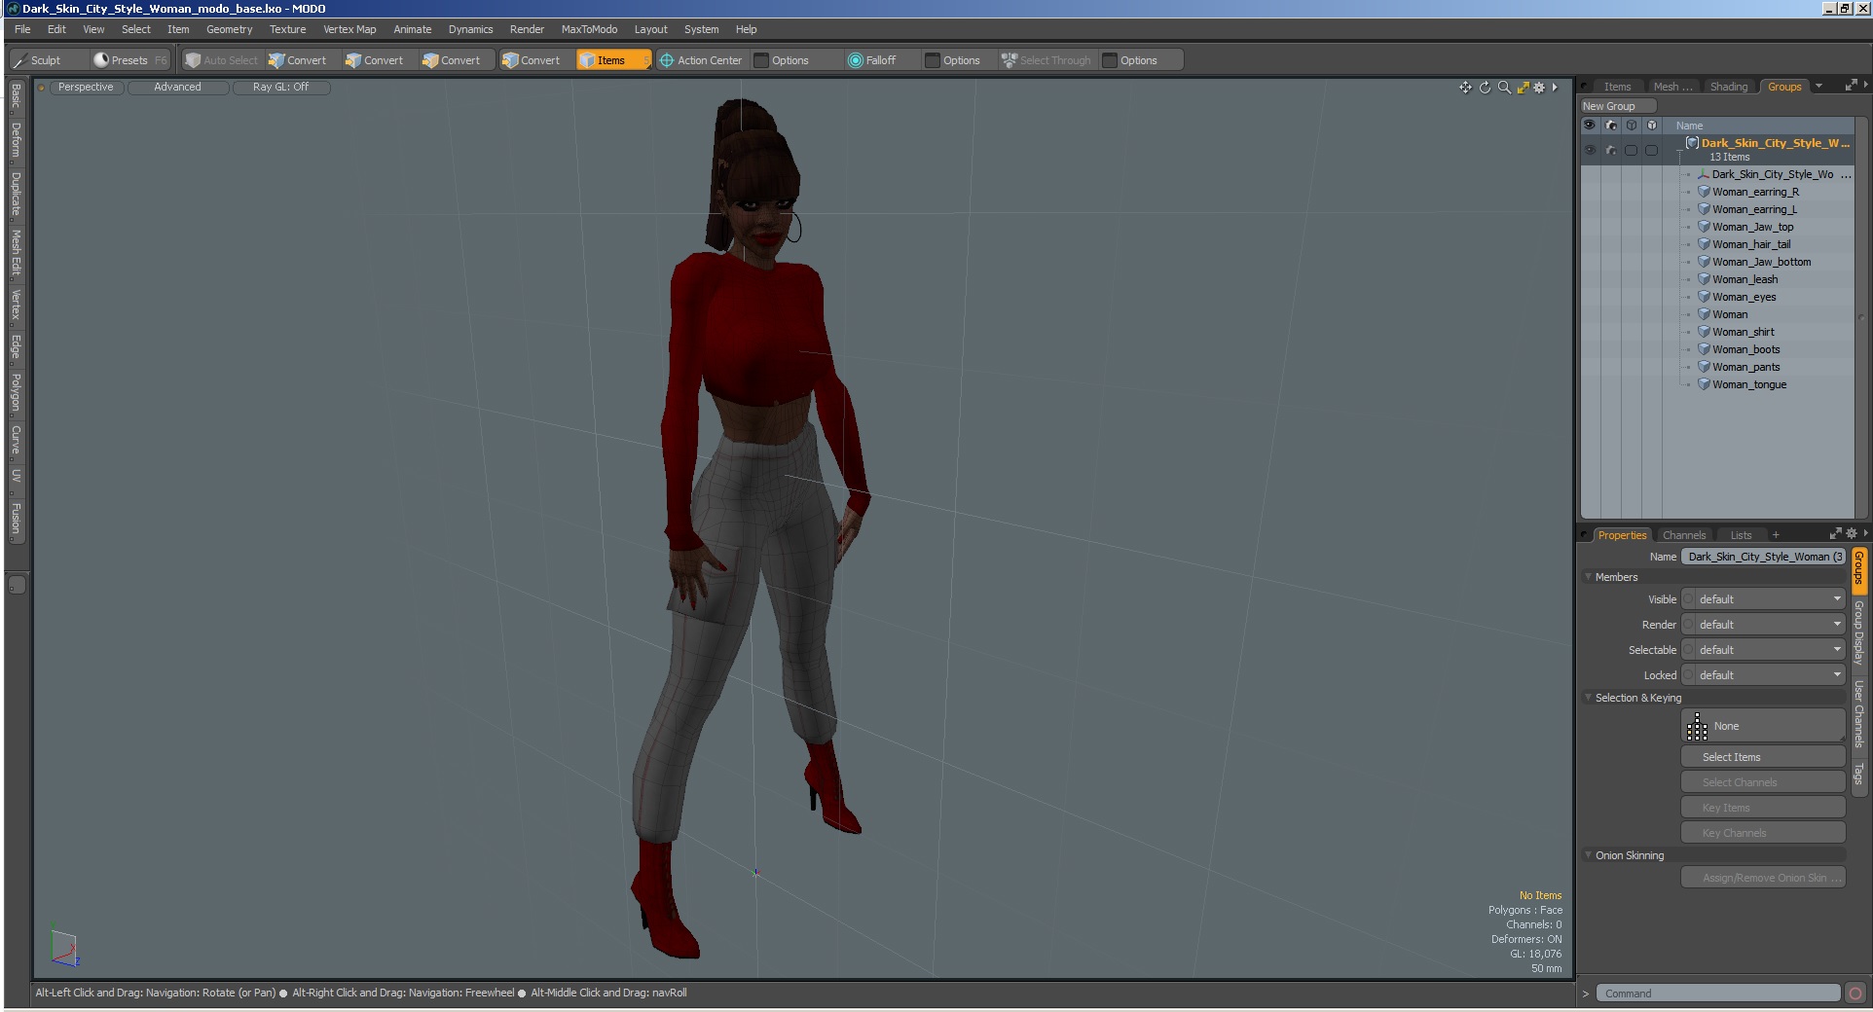The height and width of the screenshot is (1012, 1873).
Task: Click the dotted selection set icon beside None
Action: 1697,727
